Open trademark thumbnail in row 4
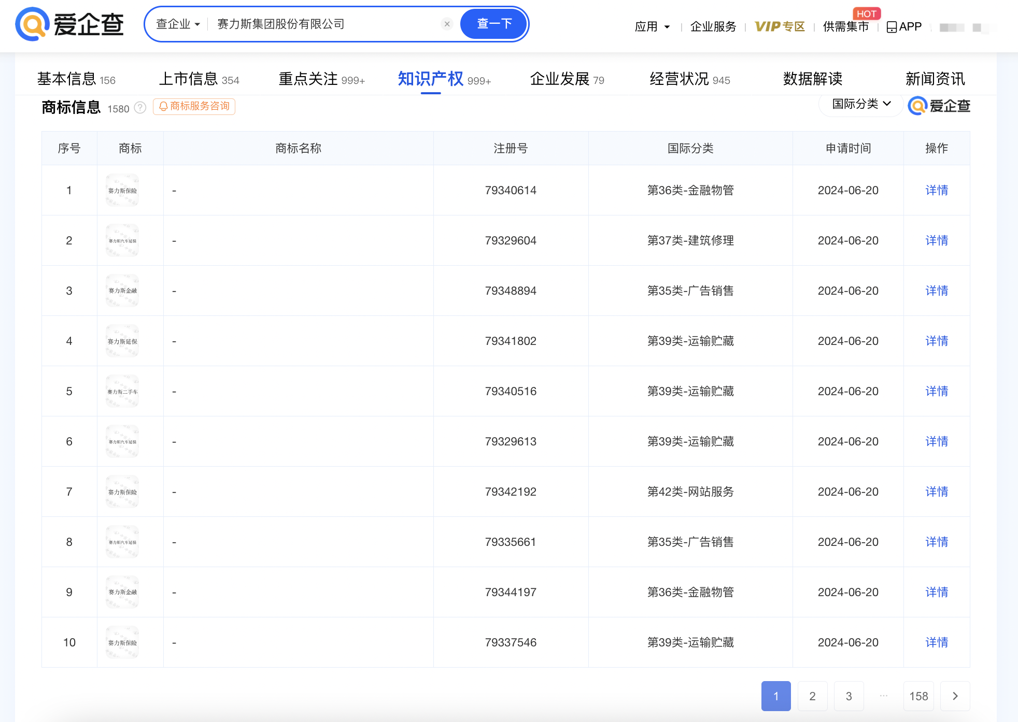The height and width of the screenshot is (722, 1018). click(x=122, y=341)
